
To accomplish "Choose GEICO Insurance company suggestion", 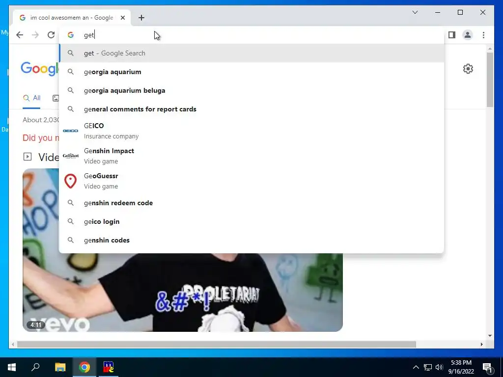I will pyautogui.click(x=252, y=131).
